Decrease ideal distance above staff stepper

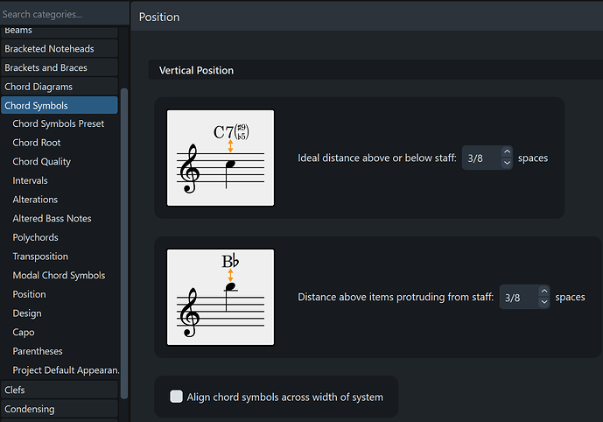pyautogui.click(x=507, y=163)
